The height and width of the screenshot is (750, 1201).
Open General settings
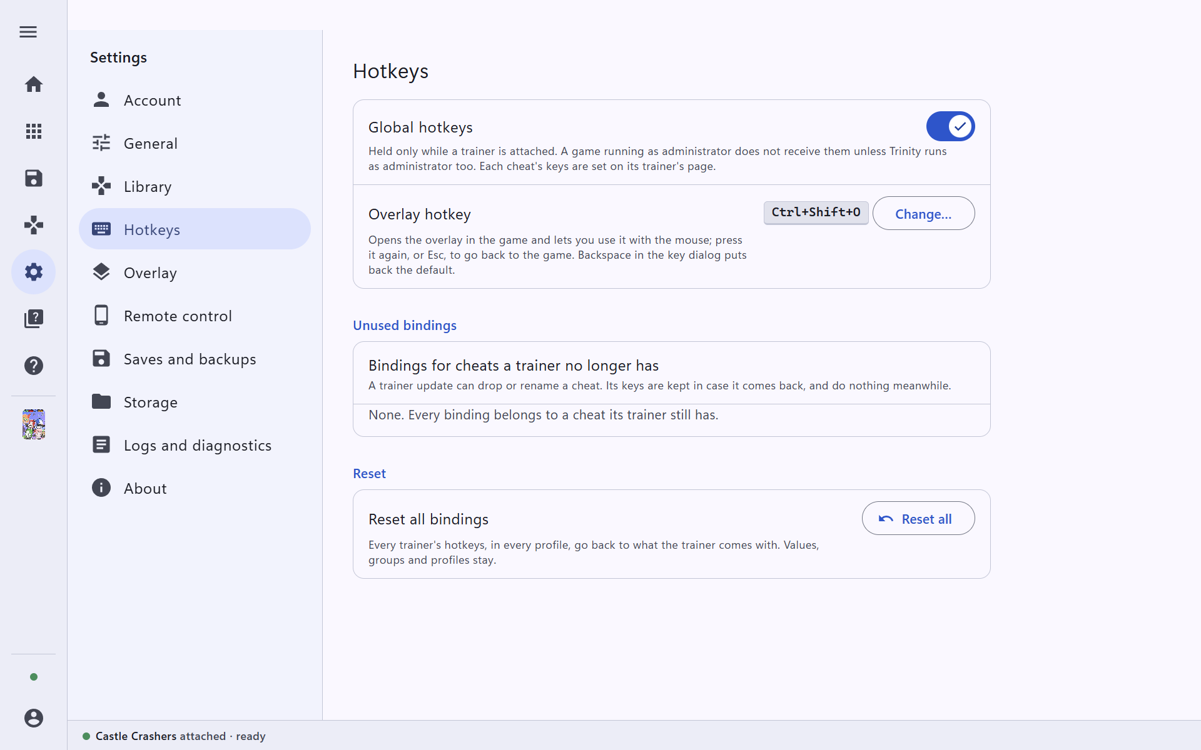195,143
